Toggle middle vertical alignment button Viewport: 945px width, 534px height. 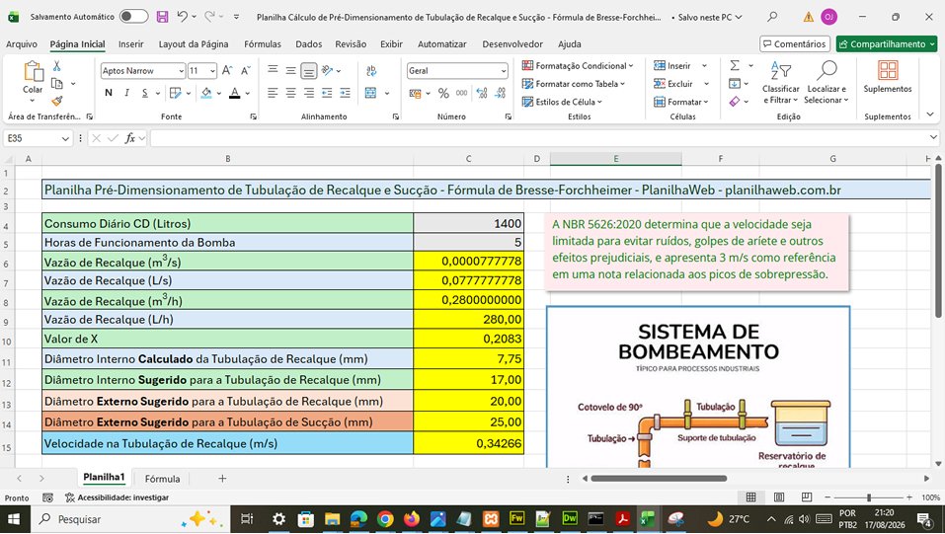pyautogui.click(x=291, y=70)
